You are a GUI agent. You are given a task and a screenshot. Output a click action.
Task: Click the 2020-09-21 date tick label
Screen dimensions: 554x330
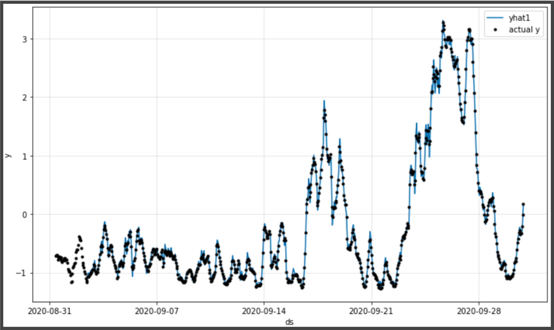pos(371,311)
